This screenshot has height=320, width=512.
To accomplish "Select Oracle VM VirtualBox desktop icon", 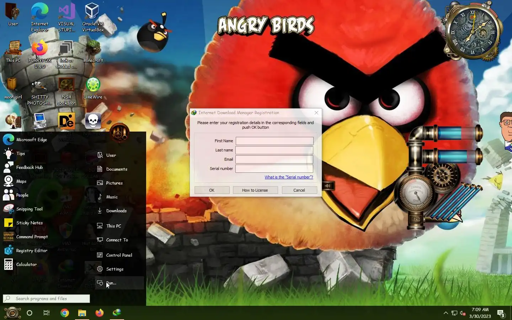I will [93, 17].
